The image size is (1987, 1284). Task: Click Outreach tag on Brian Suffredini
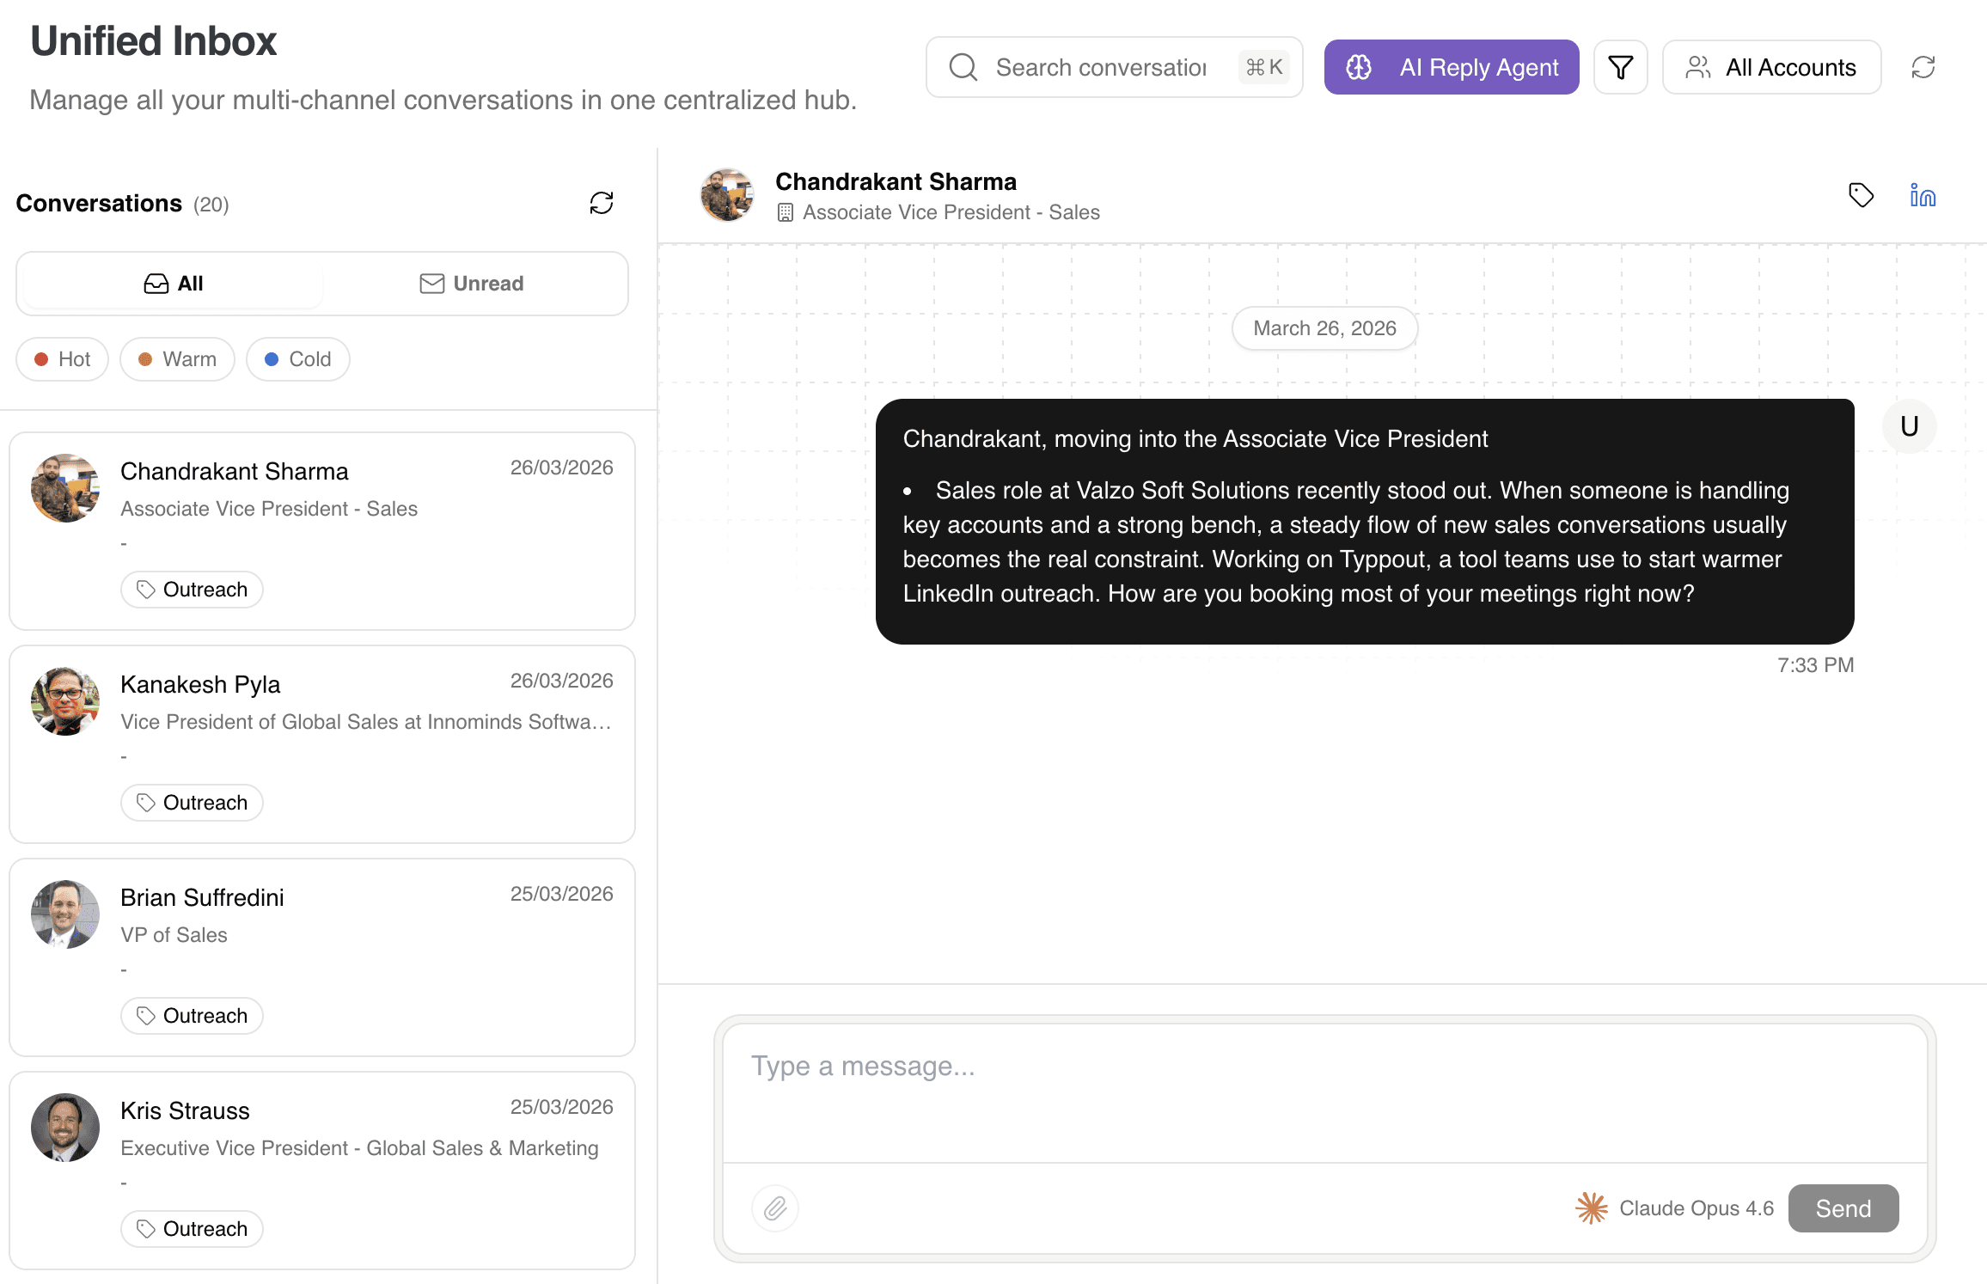192,1016
